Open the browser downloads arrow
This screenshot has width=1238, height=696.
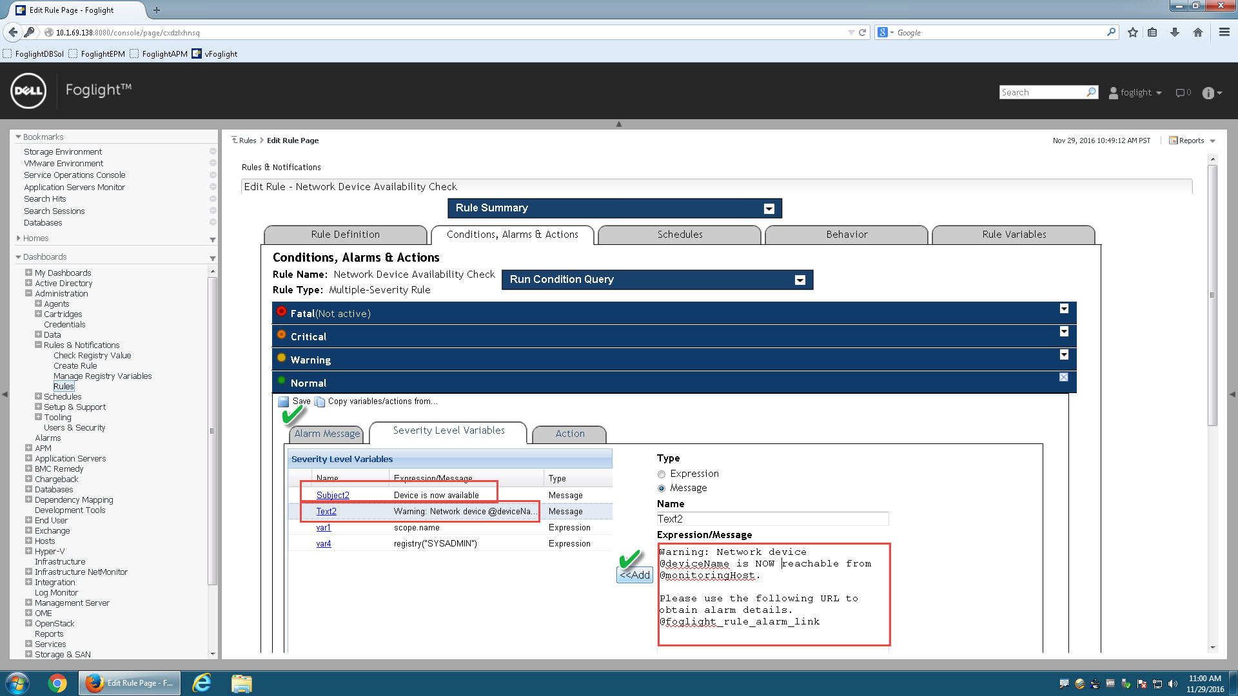tap(1175, 32)
